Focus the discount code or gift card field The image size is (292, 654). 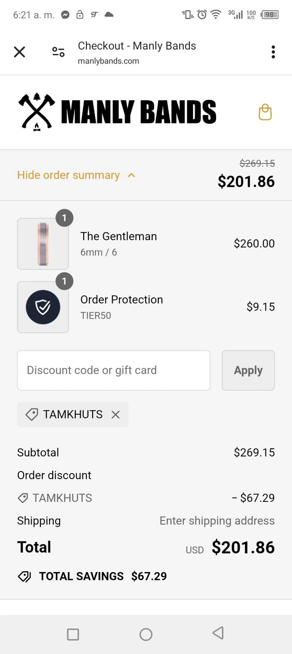[x=113, y=370]
